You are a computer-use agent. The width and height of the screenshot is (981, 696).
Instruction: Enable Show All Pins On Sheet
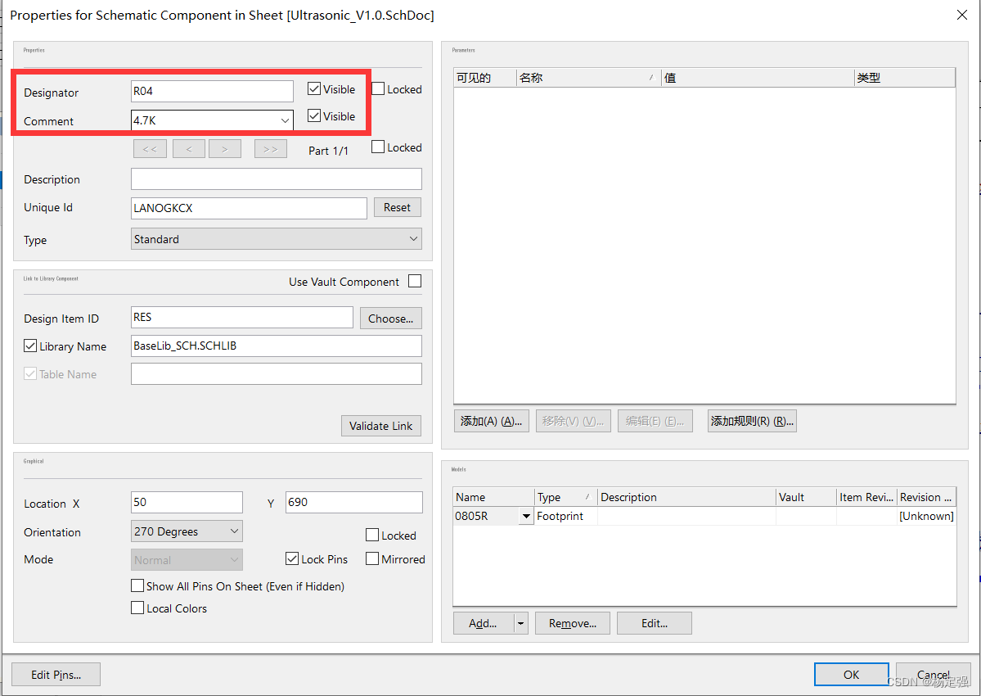coord(137,586)
